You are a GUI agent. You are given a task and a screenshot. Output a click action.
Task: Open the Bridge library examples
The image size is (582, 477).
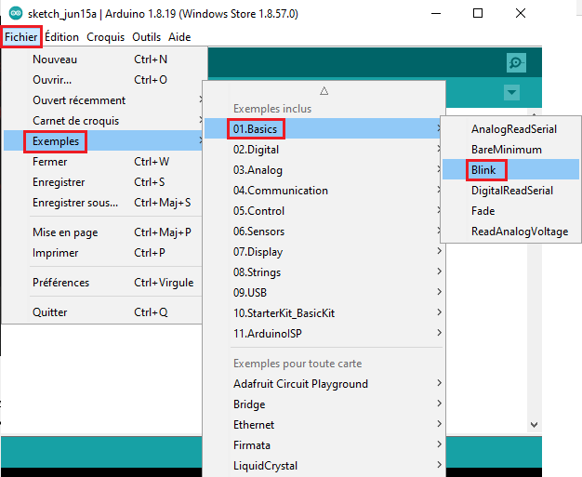pyautogui.click(x=324, y=404)
